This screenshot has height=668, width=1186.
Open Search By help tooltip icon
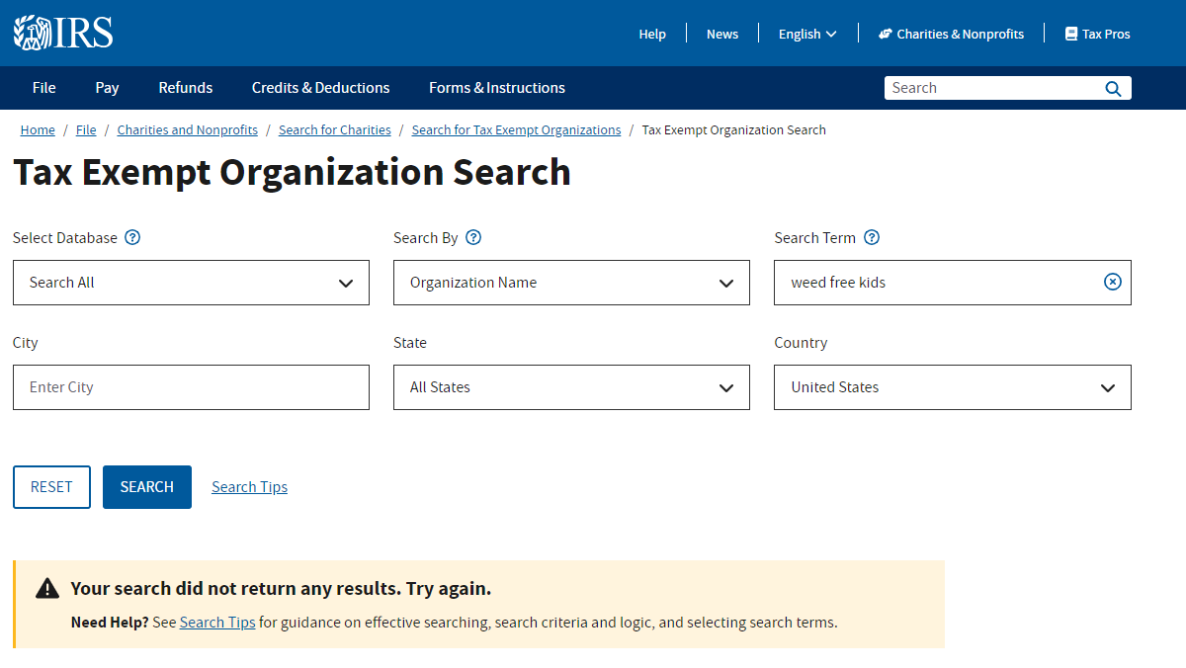[x=473, y=237]
